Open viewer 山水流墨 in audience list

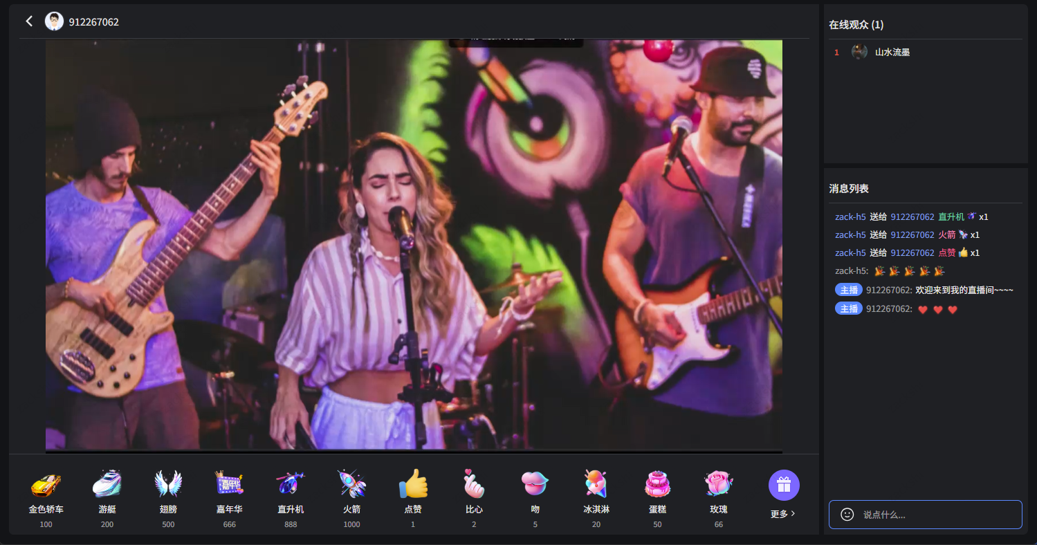tap(892, 52)
